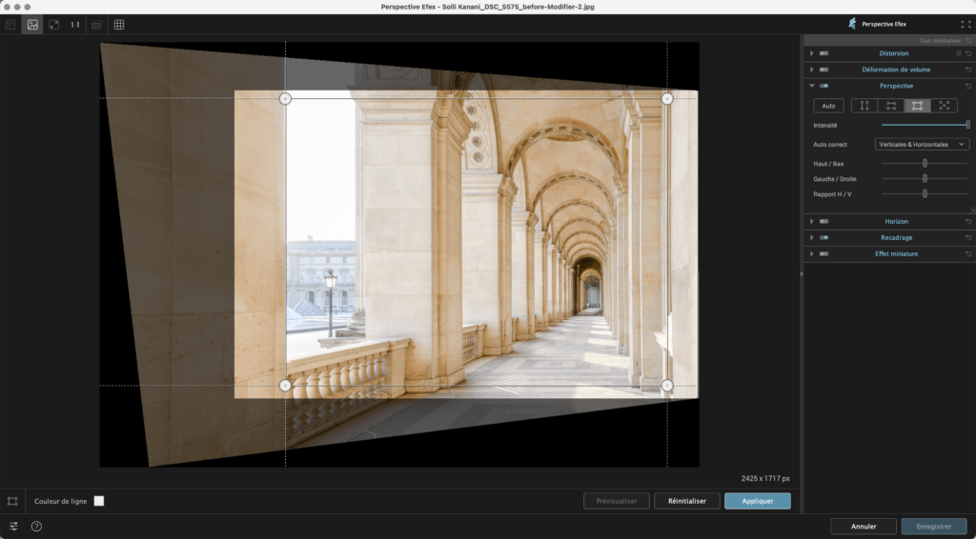Reset the Horizon section

[x=968, y=221]
